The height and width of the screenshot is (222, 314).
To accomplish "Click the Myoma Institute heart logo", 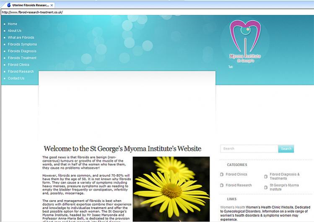I will coord(245,41).
